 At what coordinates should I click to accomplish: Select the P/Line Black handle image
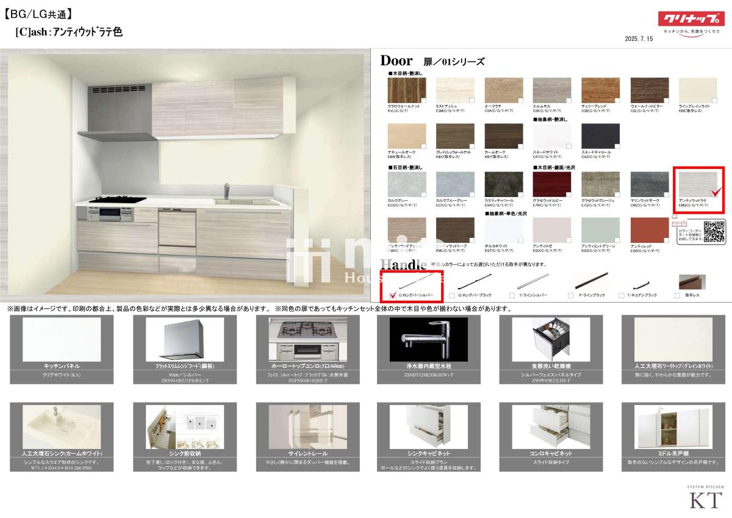tap(591, 282)
